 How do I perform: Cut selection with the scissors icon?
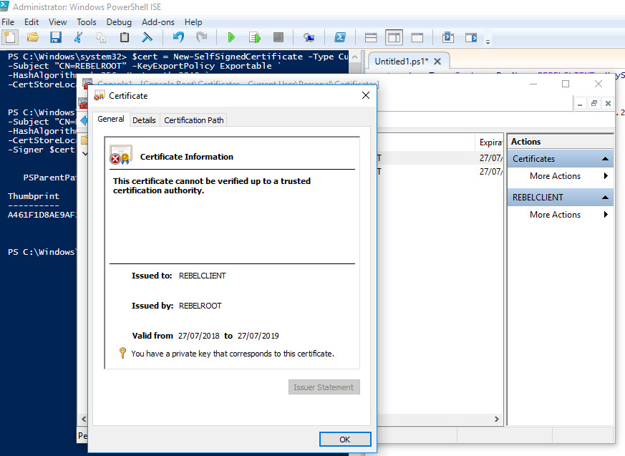(78, 37)
